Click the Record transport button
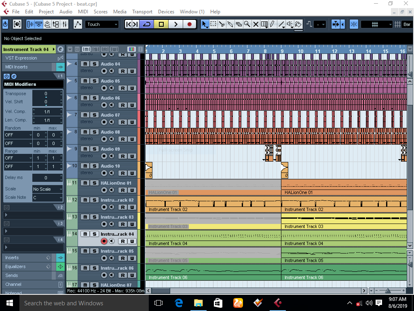 189,24
